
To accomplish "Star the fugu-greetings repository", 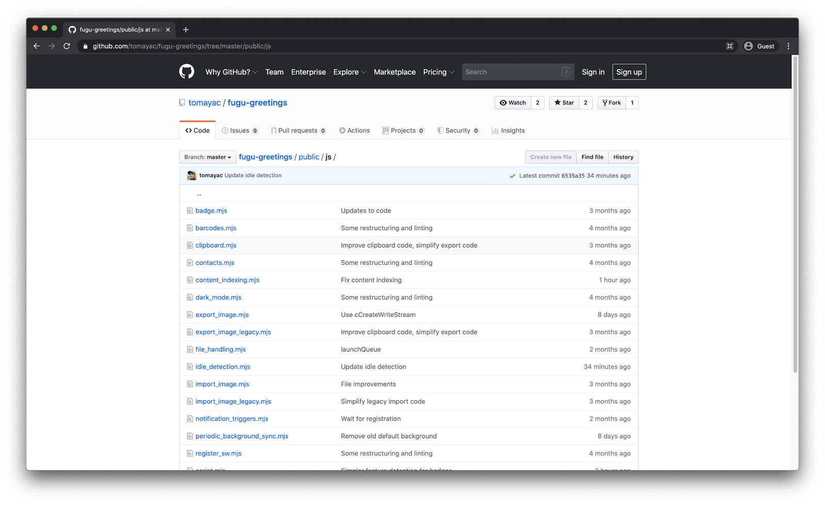I will pyautogui.click(x=564, y=103).
